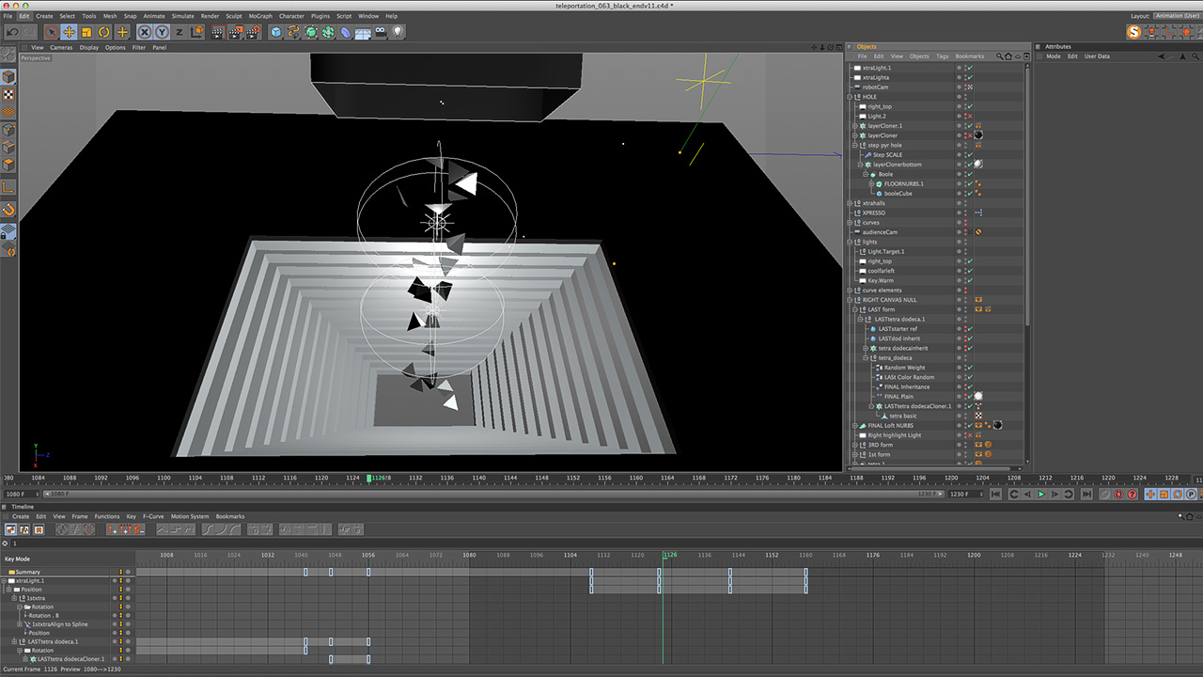Image resolution: width=1203 pixels, height=677 pixels.
Task: Add a Cube primitive from toolbar
Action: (276, 32)
